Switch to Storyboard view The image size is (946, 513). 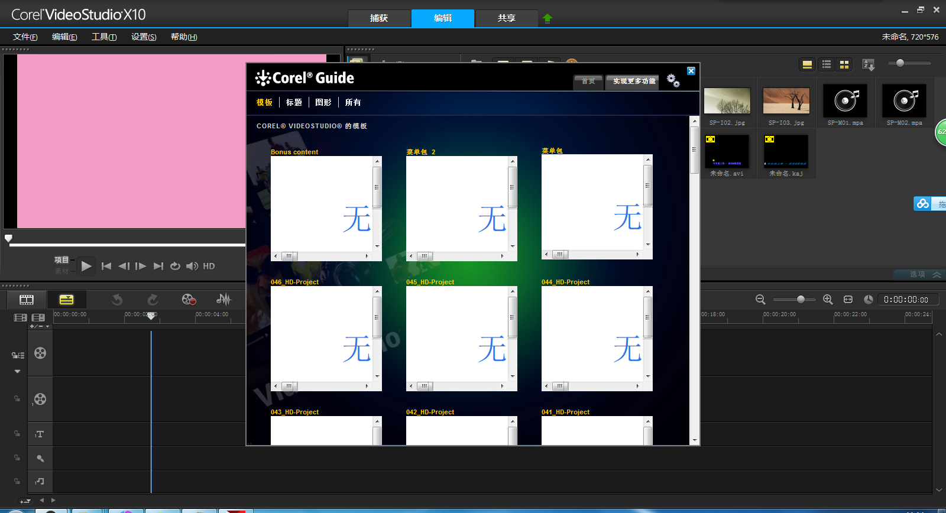click(x=27, y=300)
